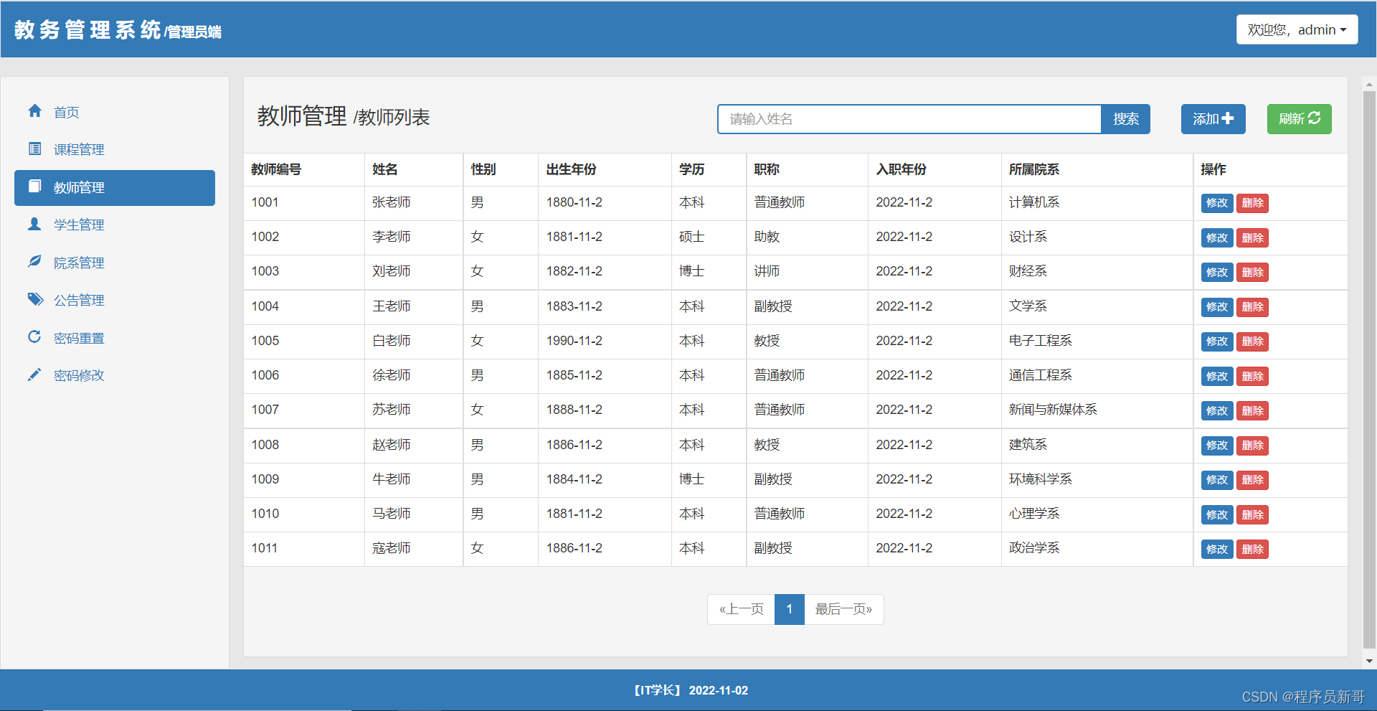Delete row 1011 寇老师

(x=1252, y=549)
